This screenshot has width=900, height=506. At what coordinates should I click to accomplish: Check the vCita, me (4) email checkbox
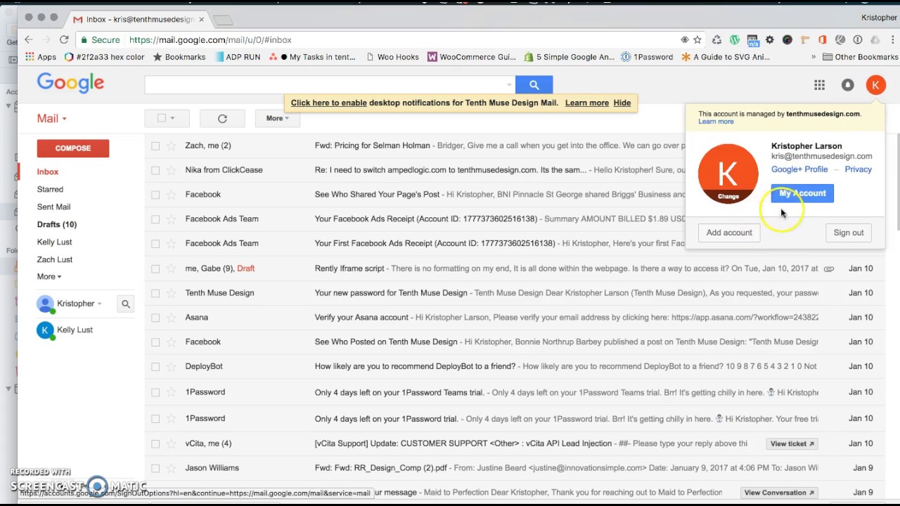click(x=155, y=443)
